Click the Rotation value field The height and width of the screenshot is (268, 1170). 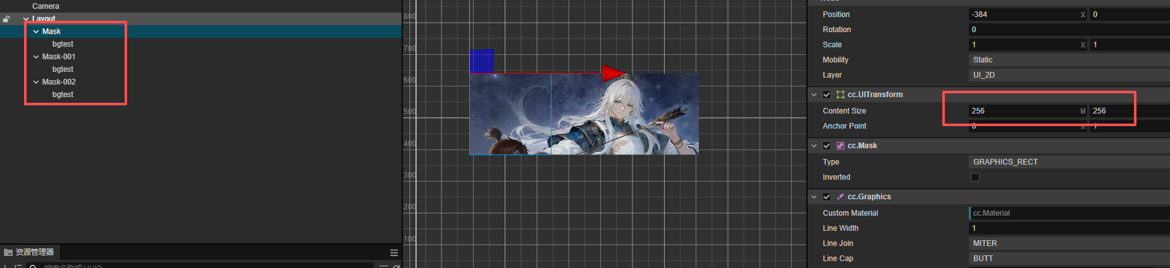pyautogui.click(x=1069, y=30)
